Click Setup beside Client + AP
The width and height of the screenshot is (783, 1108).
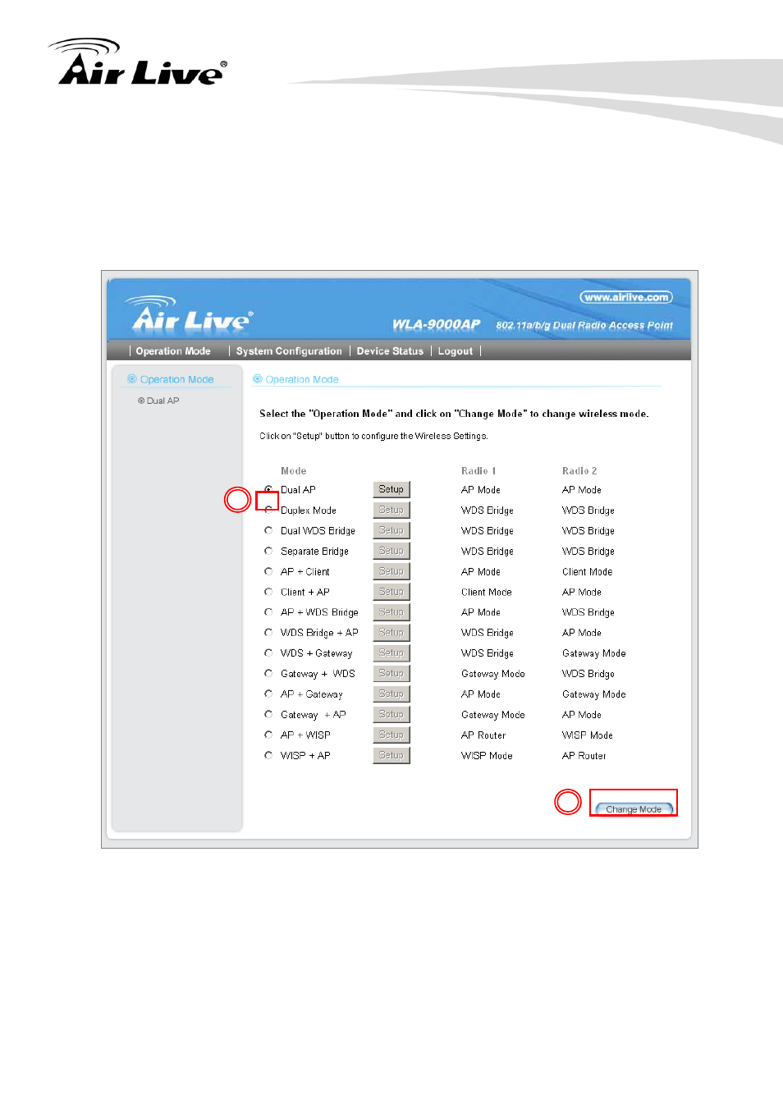(x=391, y=591)
